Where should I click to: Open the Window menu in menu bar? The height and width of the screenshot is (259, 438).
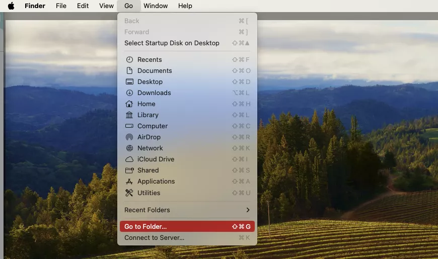[156, 6]
